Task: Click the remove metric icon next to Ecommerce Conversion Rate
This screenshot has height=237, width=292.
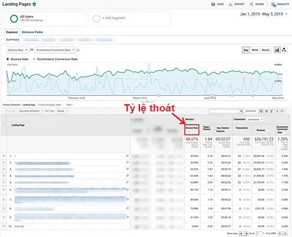Action: click(x=78, y=50)
